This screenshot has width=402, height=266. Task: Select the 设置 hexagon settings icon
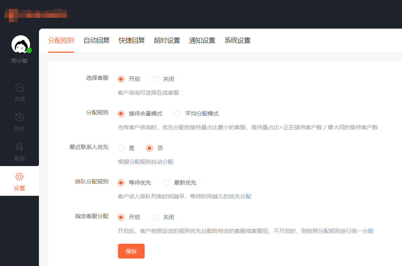click(x=19, y=177)
